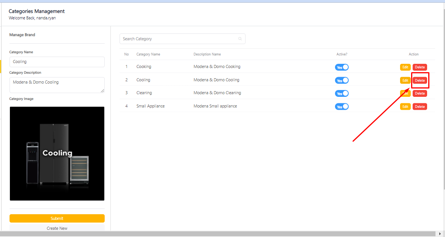Image resolution: width=445 pixels, height=237 pixels.
Task: Disable Active switch for Cleaning
Action: point(341,93)
